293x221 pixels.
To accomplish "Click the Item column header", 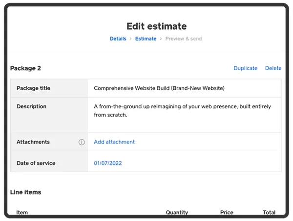I will point(22,212).
